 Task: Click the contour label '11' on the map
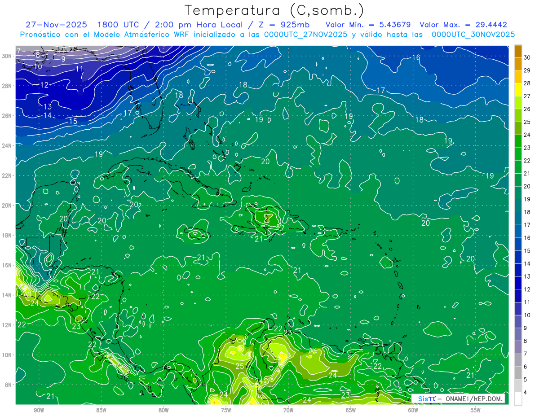[80, 69]
